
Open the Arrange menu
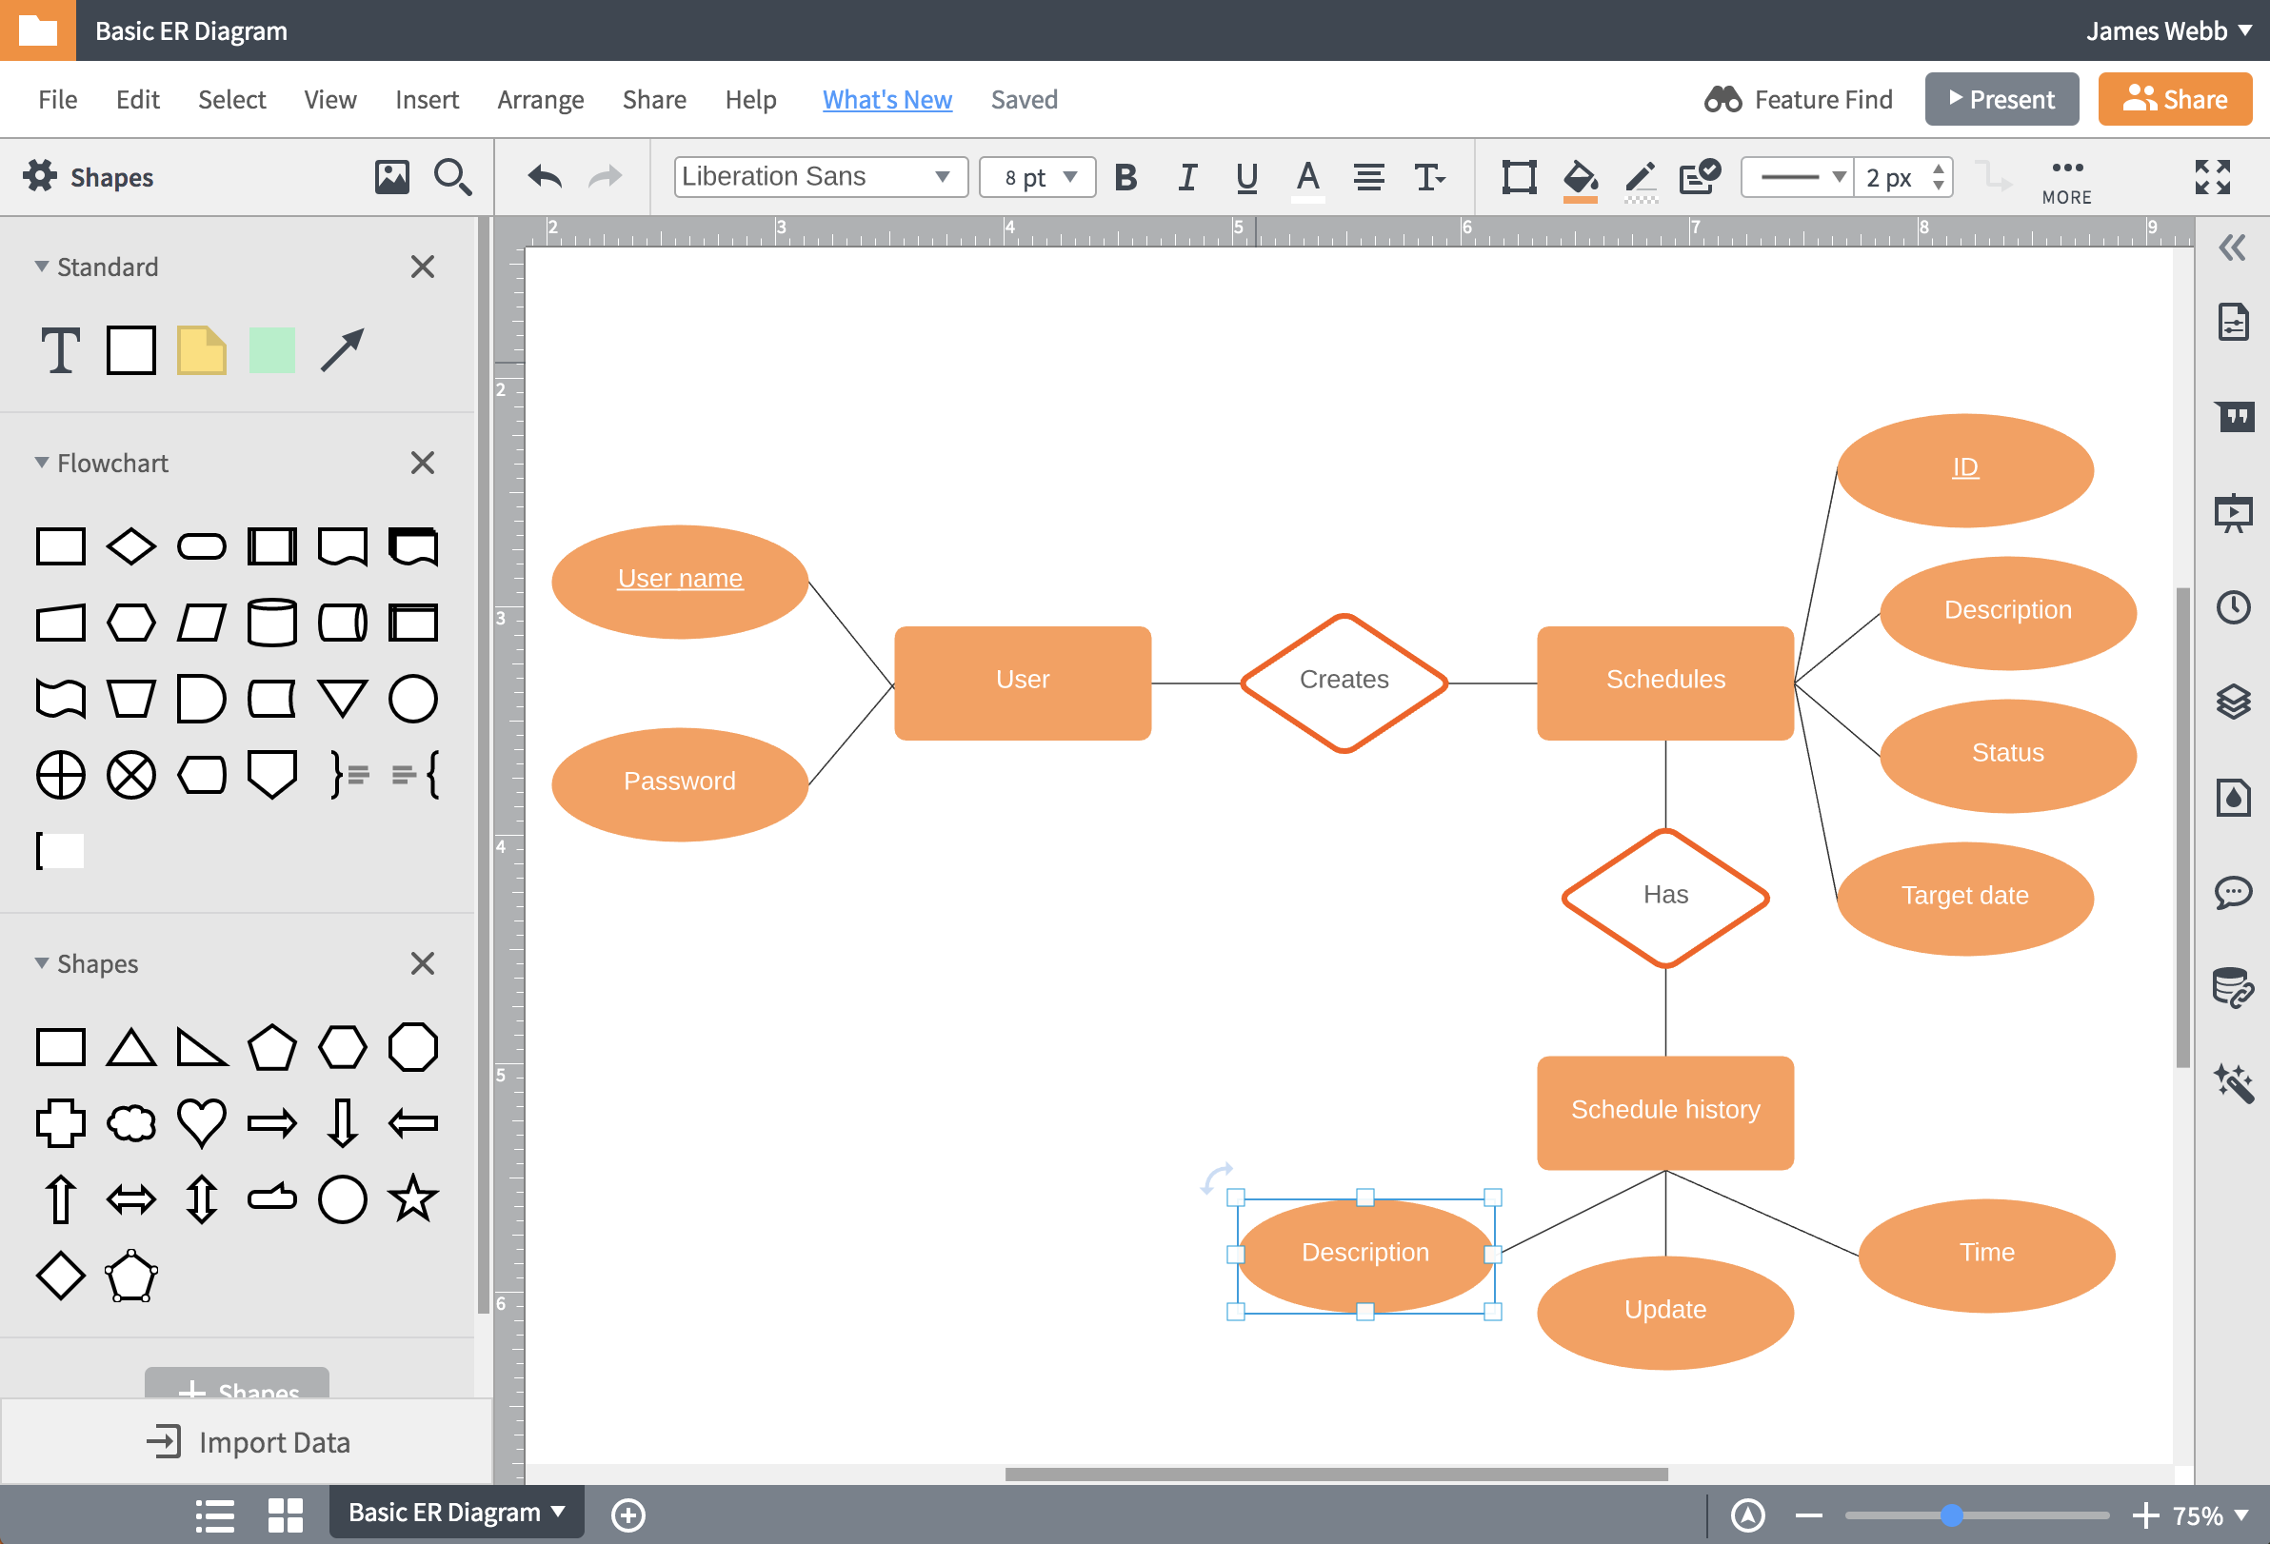pyautogui.click(x=540, y=98)
